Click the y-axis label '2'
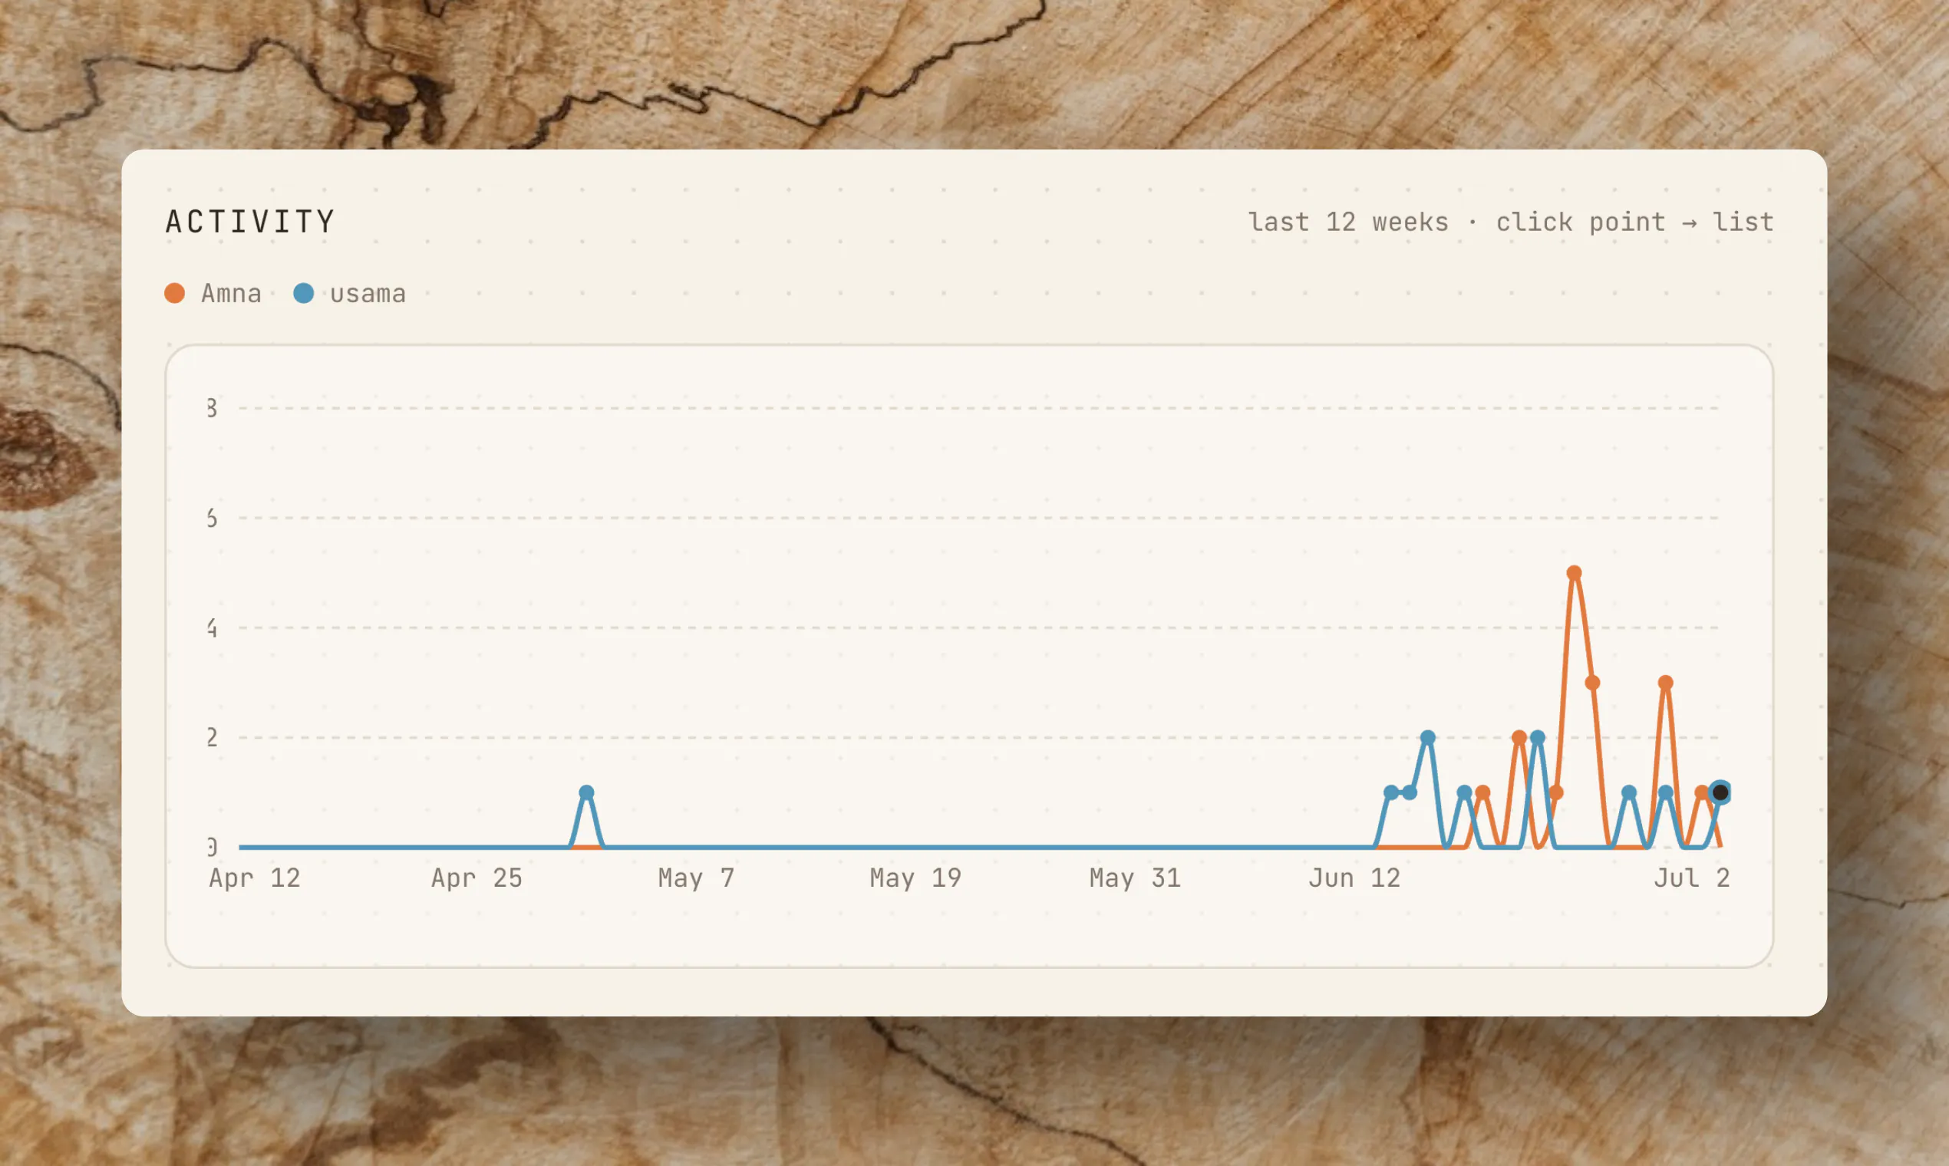1949x1166 pixels. coord(212,737)
